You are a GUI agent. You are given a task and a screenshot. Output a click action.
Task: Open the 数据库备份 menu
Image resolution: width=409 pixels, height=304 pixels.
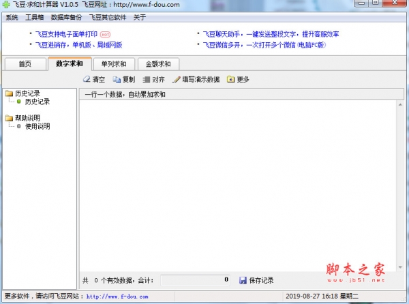click(66, 18)
